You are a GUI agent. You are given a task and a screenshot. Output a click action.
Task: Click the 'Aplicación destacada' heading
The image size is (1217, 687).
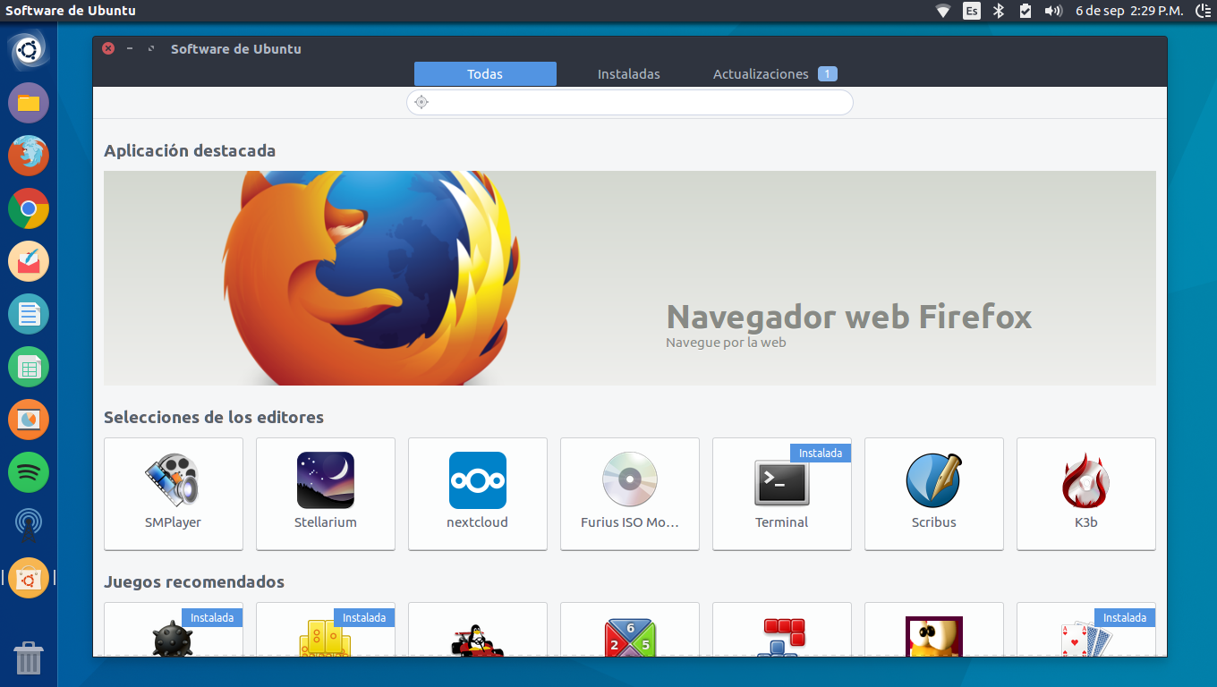[x=190, y=150]
